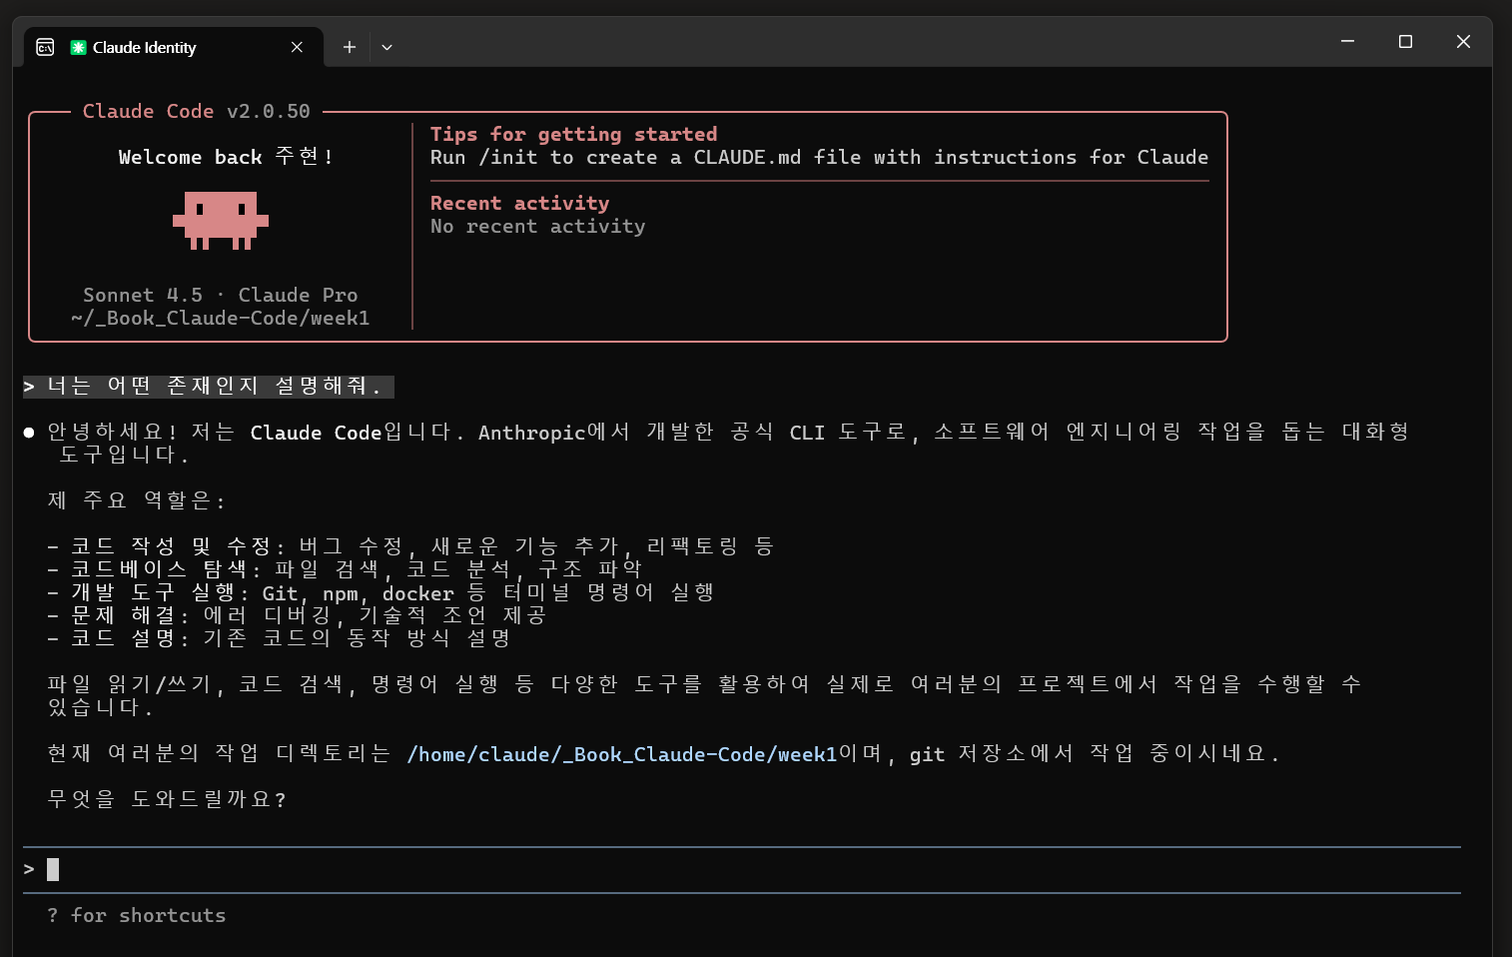This screenshot has height=957, width=1512.
Task: Click the 제 주요 역할은 line
Action: pyautogui.click(x=136, y=500)
